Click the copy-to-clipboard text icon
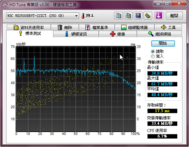Image resolution: width=189 pixels, height=147 pixels. [x=118, y=16]
